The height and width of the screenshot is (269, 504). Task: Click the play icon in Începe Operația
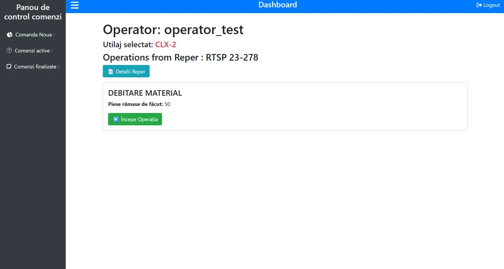tap(116, 119)
